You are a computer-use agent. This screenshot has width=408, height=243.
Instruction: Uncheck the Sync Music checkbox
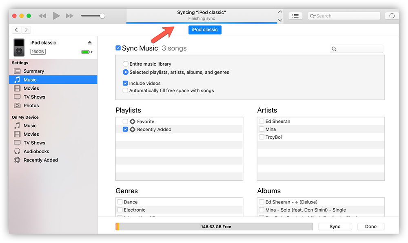[x=118, y=48]
